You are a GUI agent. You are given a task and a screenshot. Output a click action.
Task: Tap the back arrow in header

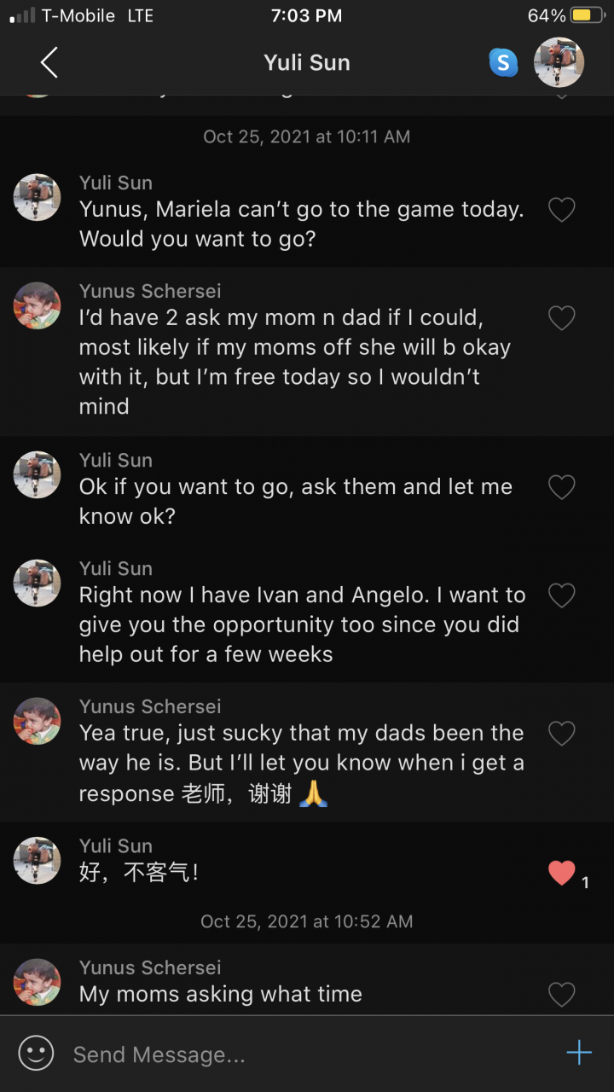(x=49, y=62)
